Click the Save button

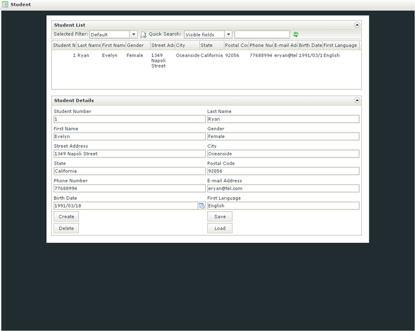(220, 216)
